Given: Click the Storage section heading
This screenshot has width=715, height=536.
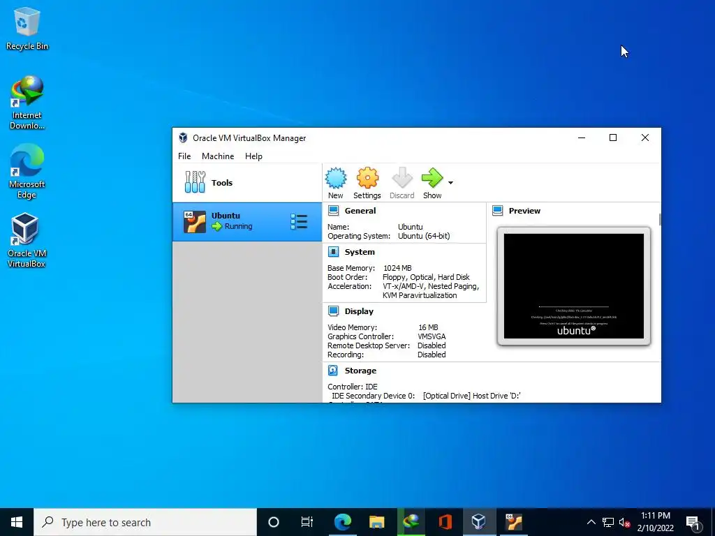Looking at the screenshot, I should click(360, 370).
